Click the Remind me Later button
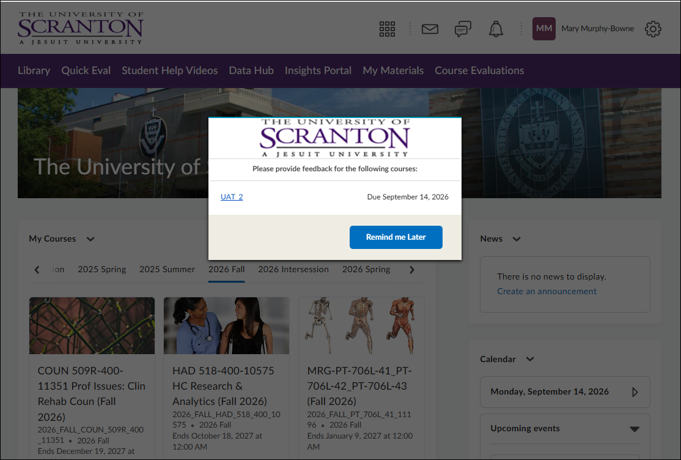 pos(396,237)
